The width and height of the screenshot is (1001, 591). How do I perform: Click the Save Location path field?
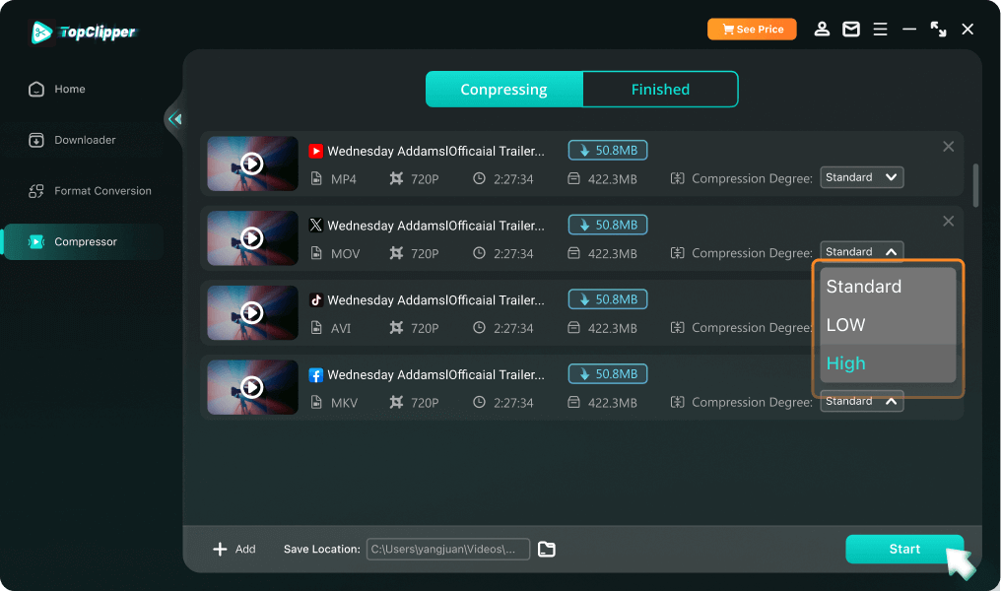(x=448, y=549)
